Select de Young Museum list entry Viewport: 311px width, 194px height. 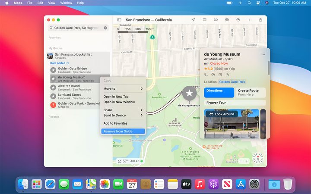click(x=80, y=79)
